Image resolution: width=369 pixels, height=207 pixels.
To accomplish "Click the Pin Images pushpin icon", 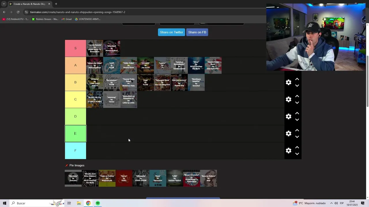I will (x=67, y=166).
